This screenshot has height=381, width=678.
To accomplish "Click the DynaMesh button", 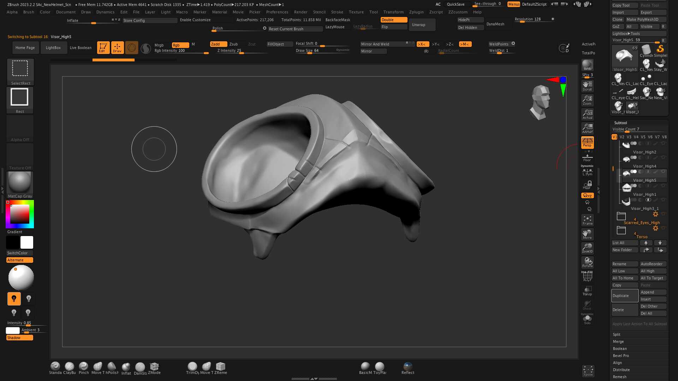I will (x=495, y=24).
